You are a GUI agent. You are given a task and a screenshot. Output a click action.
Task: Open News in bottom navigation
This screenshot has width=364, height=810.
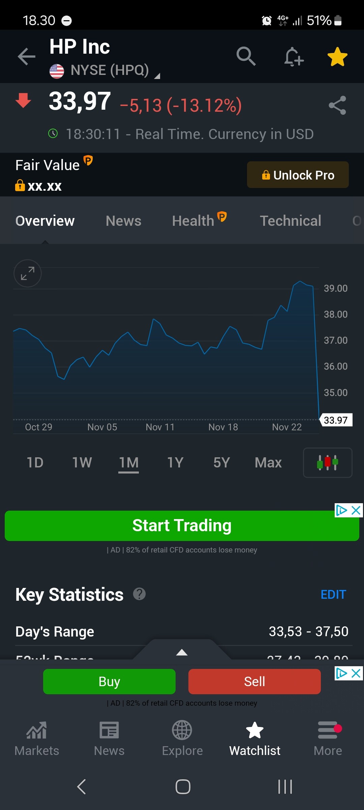[109, 738]
